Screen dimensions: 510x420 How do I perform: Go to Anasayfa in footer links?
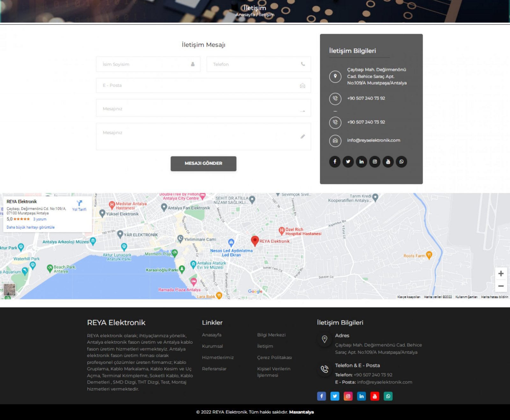[212, 335]
